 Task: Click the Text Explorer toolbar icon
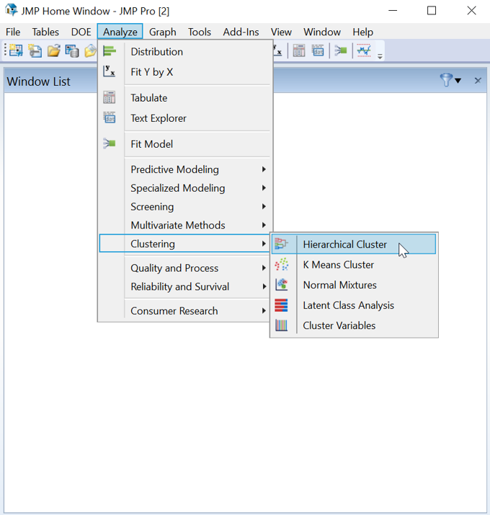318,50
